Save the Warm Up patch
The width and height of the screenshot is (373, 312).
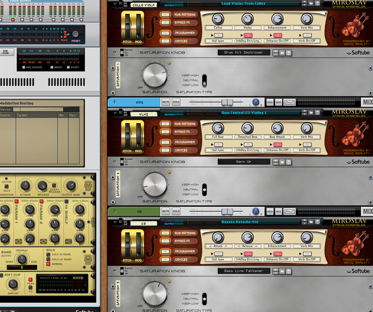(x=288, y=162)
